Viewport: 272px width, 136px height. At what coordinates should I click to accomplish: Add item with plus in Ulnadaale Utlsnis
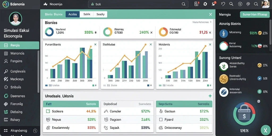210,96
